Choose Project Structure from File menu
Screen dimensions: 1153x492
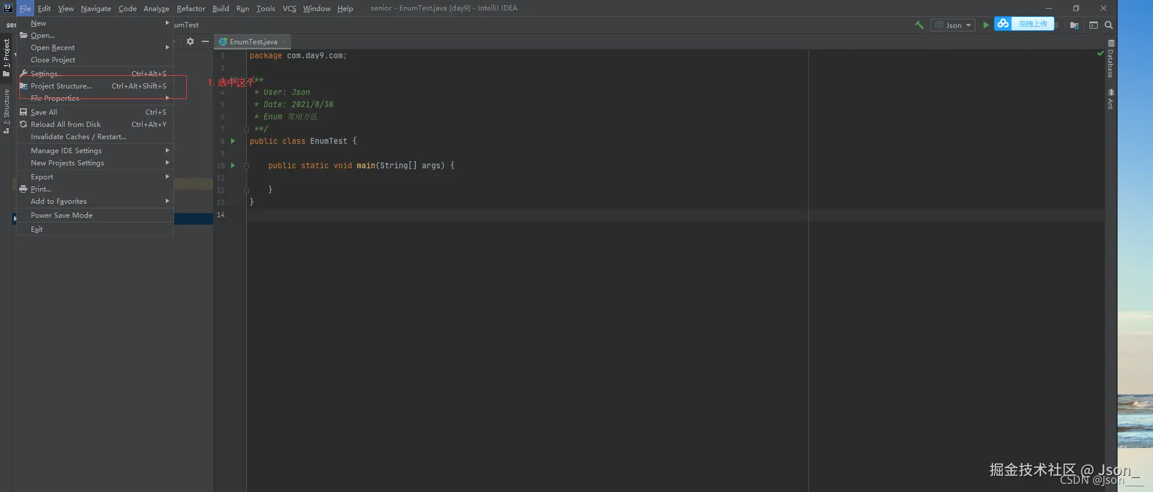click(x=61, y=86)
